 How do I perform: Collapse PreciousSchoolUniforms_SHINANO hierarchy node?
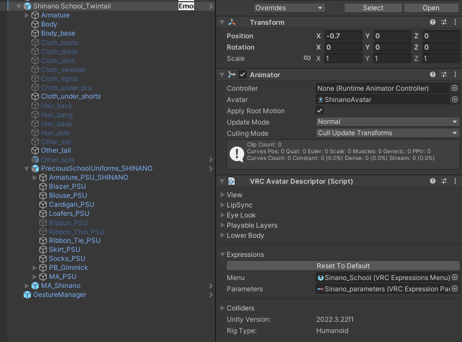27,168
